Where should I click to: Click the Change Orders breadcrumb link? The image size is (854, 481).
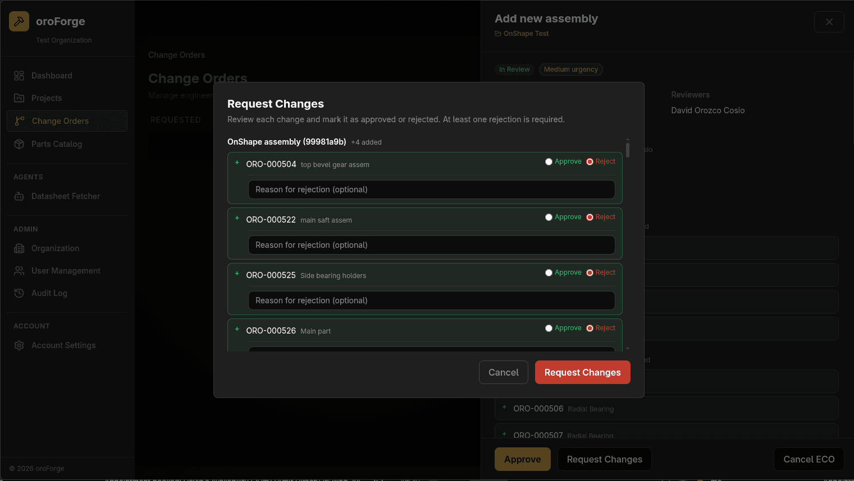point(176,55)
